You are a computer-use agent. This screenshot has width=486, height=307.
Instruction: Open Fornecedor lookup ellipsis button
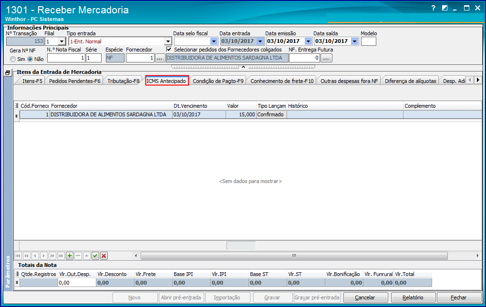pos(160,58)
